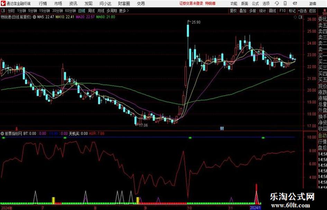Click the 证券交易未登录 login link
Screen dimensions: 327x210
pyautogui.click(x=191, y=3)
